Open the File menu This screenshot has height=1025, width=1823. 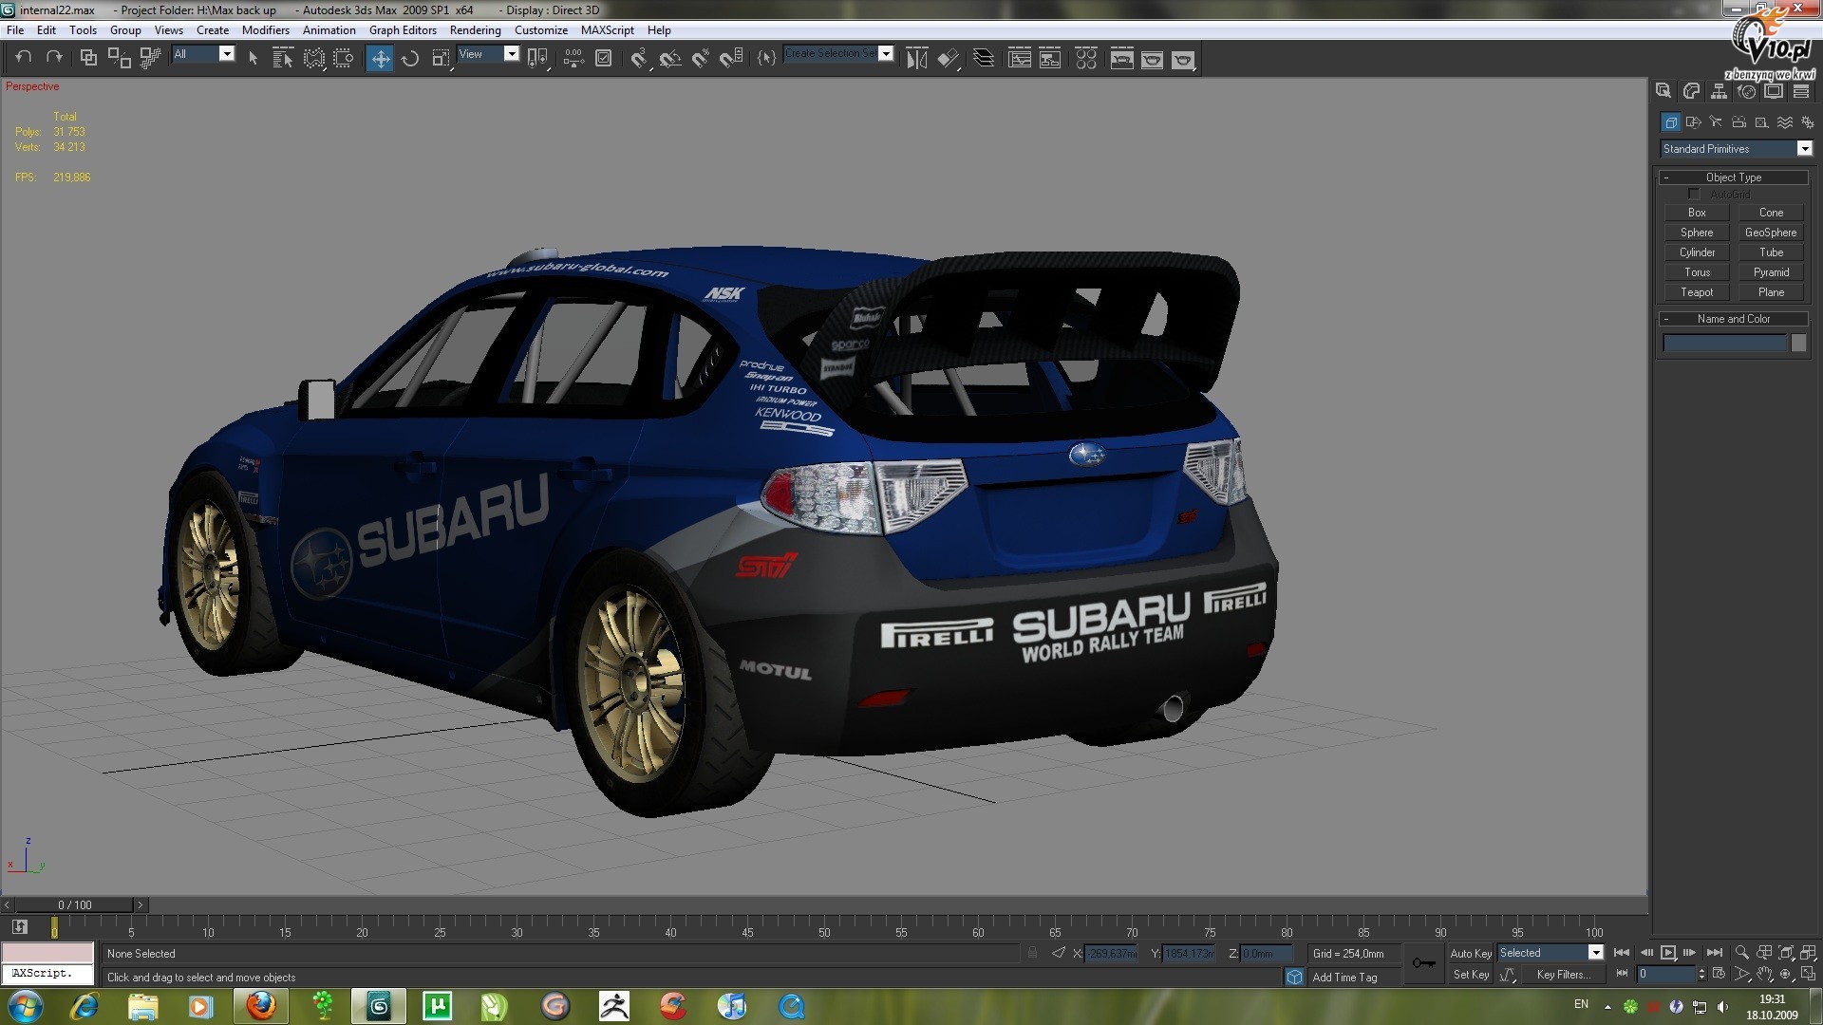point(15,30)
